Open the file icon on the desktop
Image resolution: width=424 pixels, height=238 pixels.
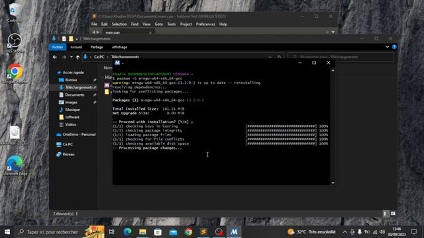[15, 135]
